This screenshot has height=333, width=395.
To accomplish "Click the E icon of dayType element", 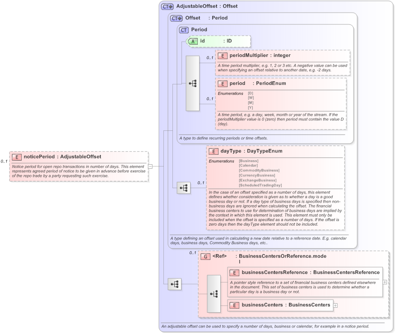I will point(214,152).
